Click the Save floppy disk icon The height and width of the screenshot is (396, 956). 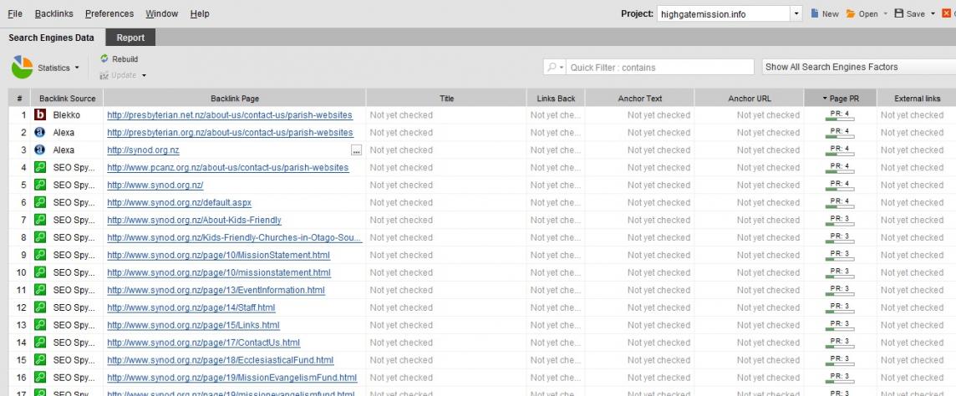[x=899, y=14]
